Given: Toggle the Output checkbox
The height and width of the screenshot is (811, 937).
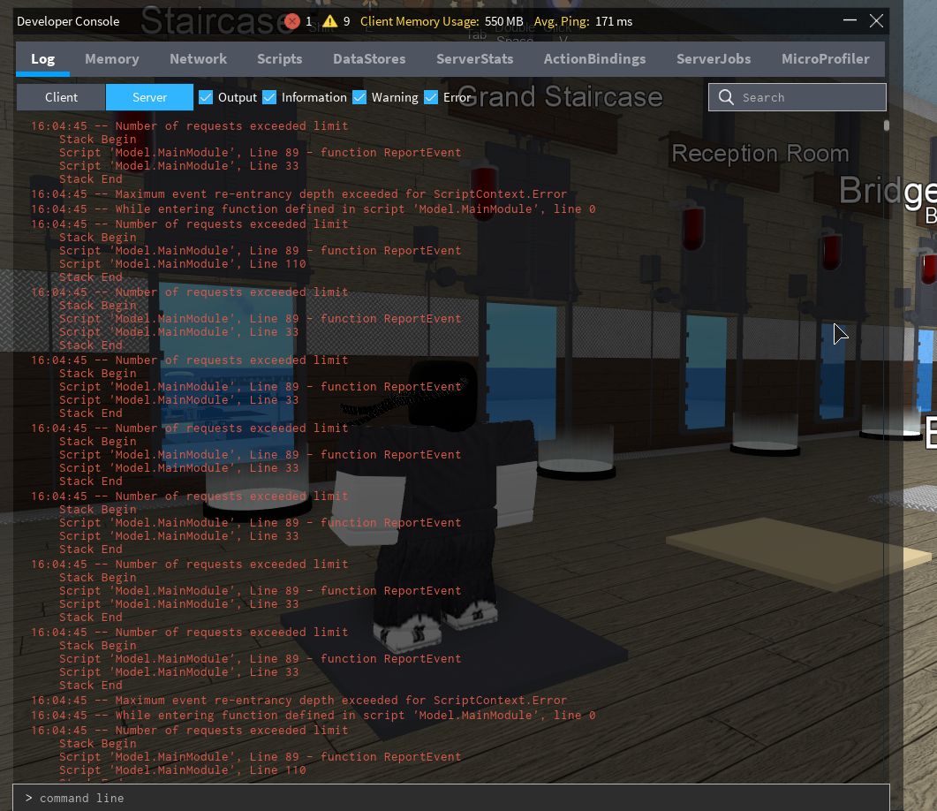Looking at the screenshot, I should (206, 97).
